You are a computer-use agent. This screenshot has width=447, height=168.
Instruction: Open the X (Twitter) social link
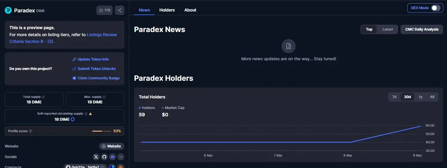pos(96,156)
